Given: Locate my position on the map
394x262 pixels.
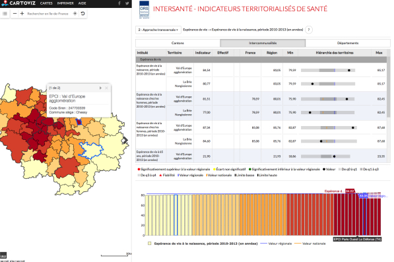Looking at the screenshot, I should pyautogui.click(x=75, y=14).
